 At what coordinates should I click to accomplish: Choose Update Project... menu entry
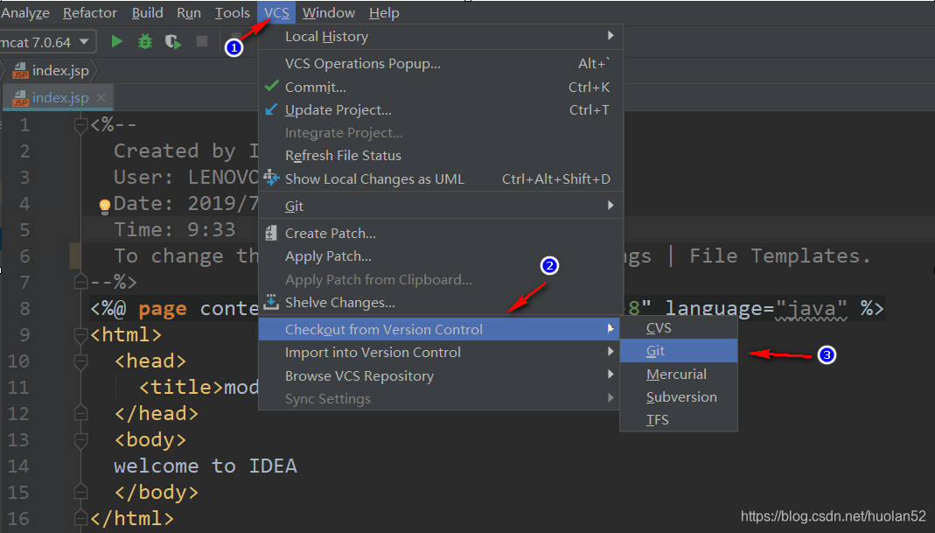(441, 109)
